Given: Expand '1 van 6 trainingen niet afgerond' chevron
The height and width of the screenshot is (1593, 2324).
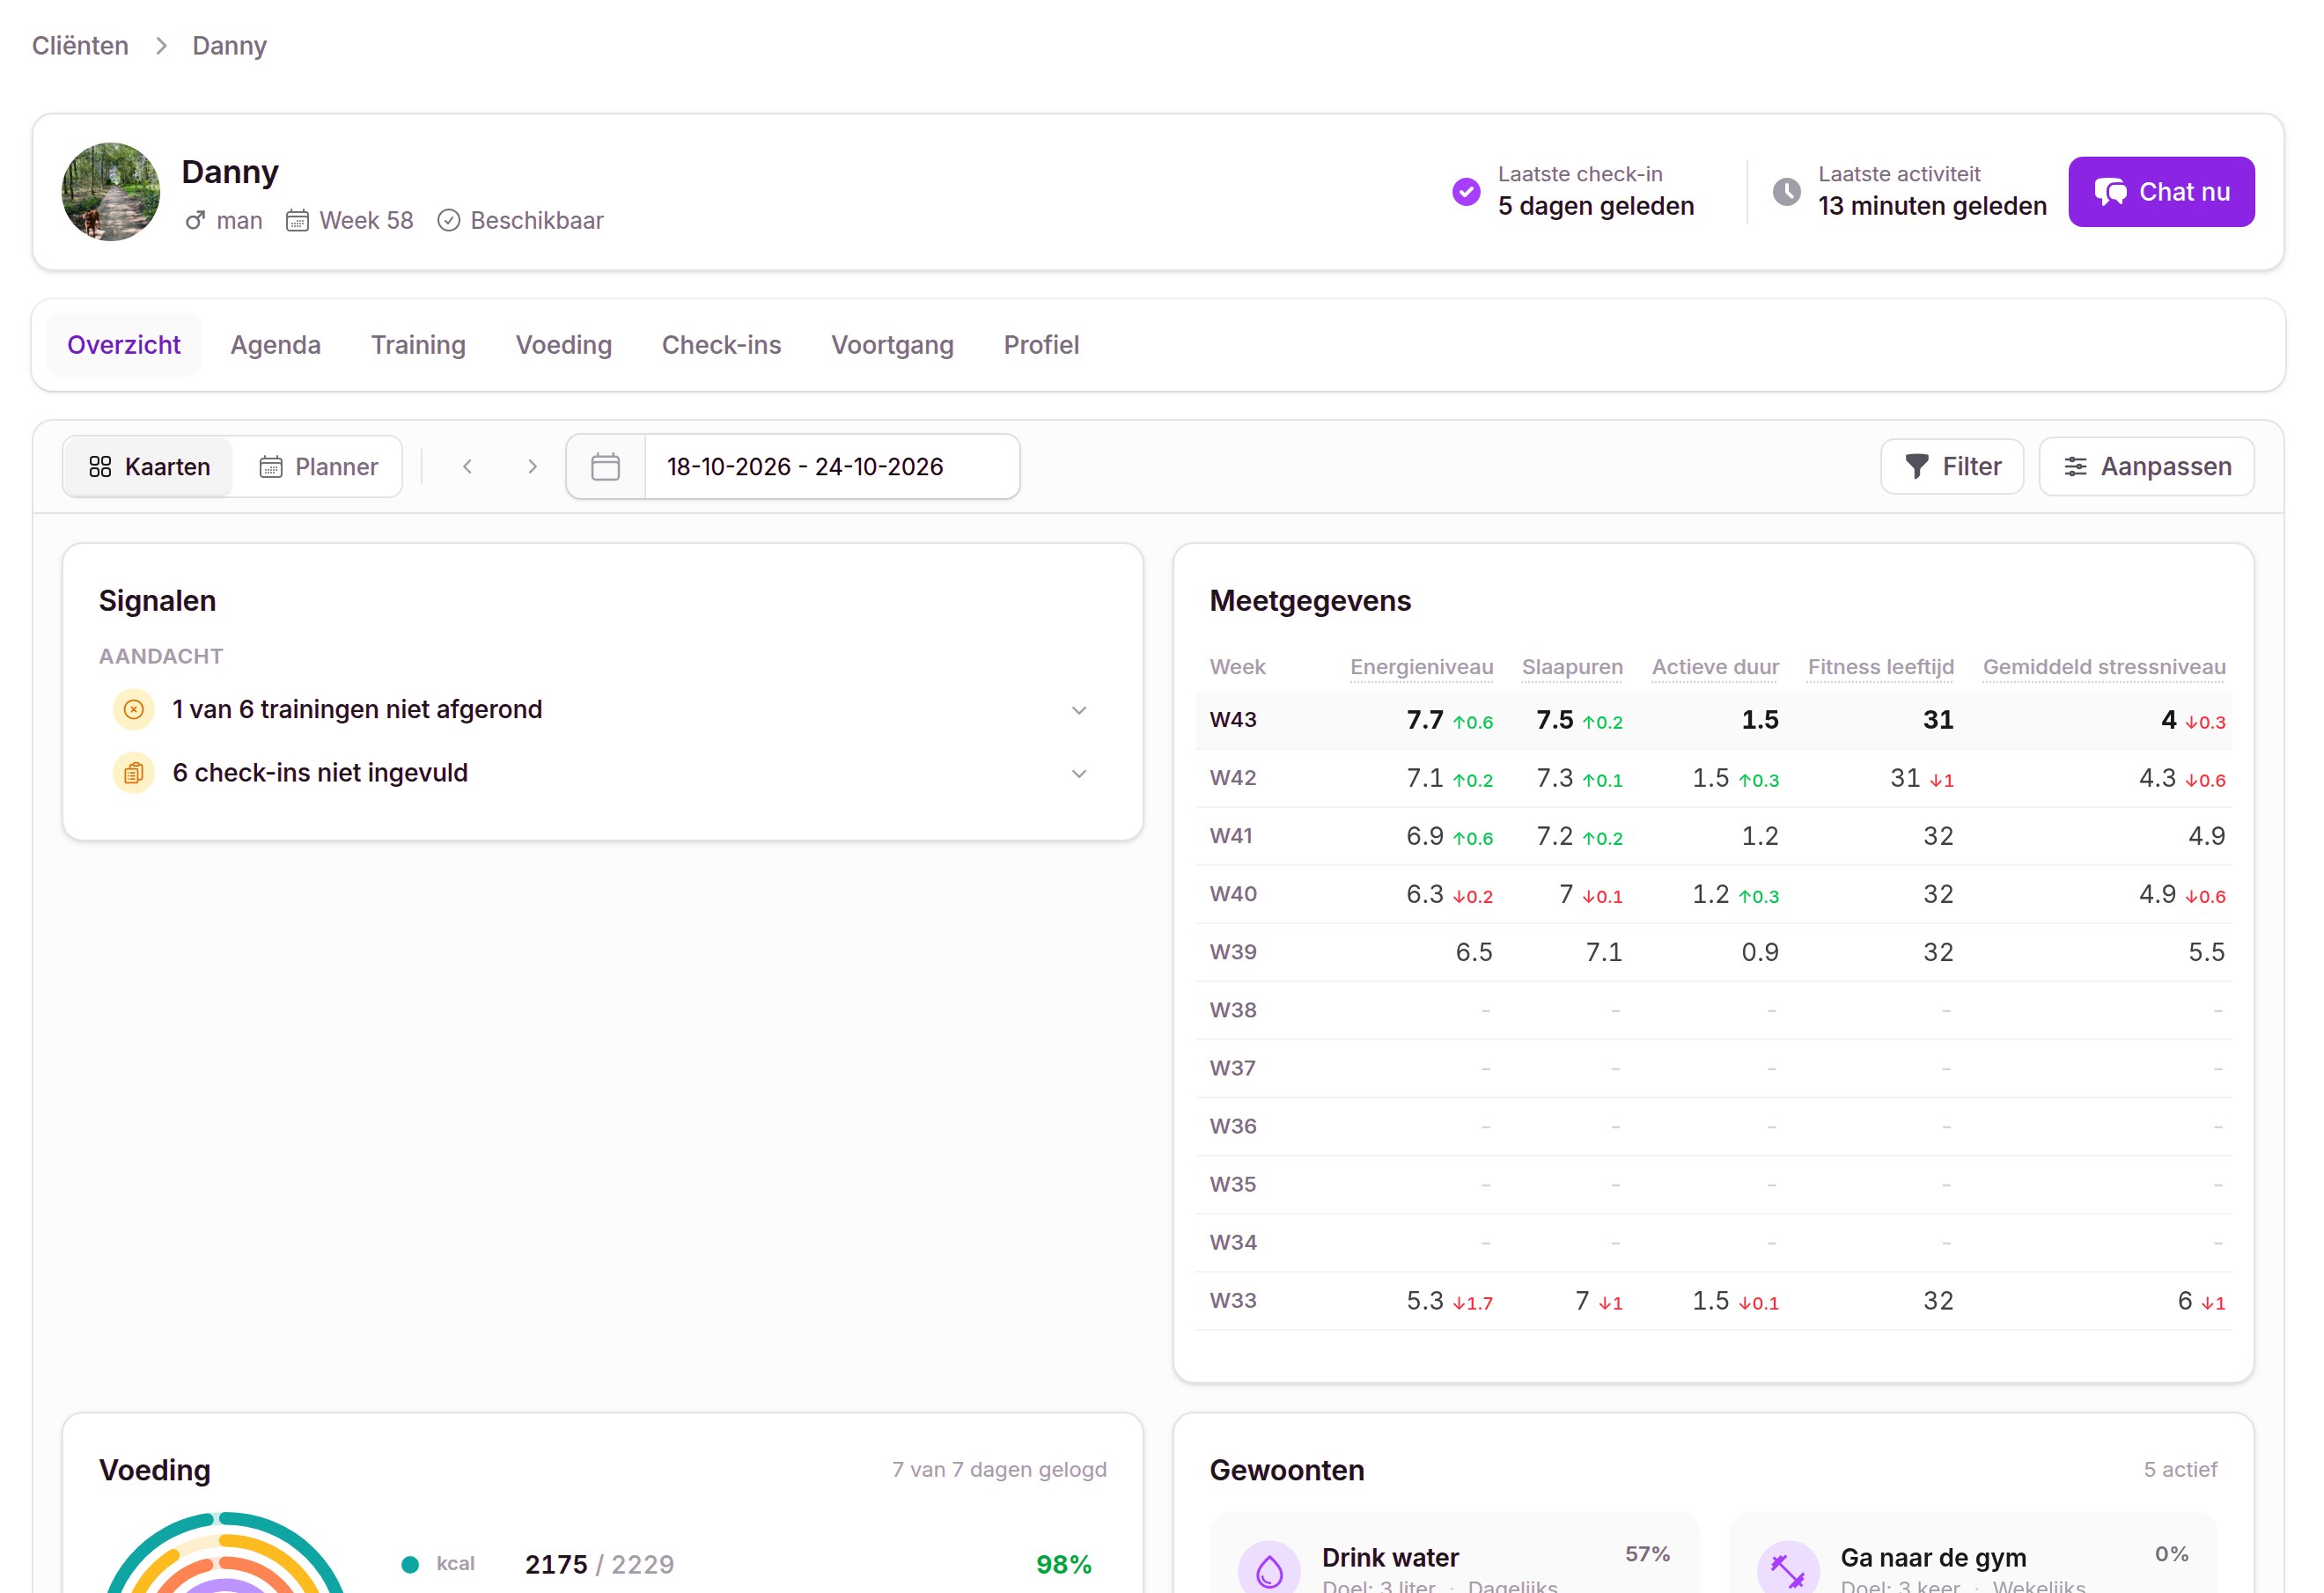Looking at the screenshot, I should 1078,710.
